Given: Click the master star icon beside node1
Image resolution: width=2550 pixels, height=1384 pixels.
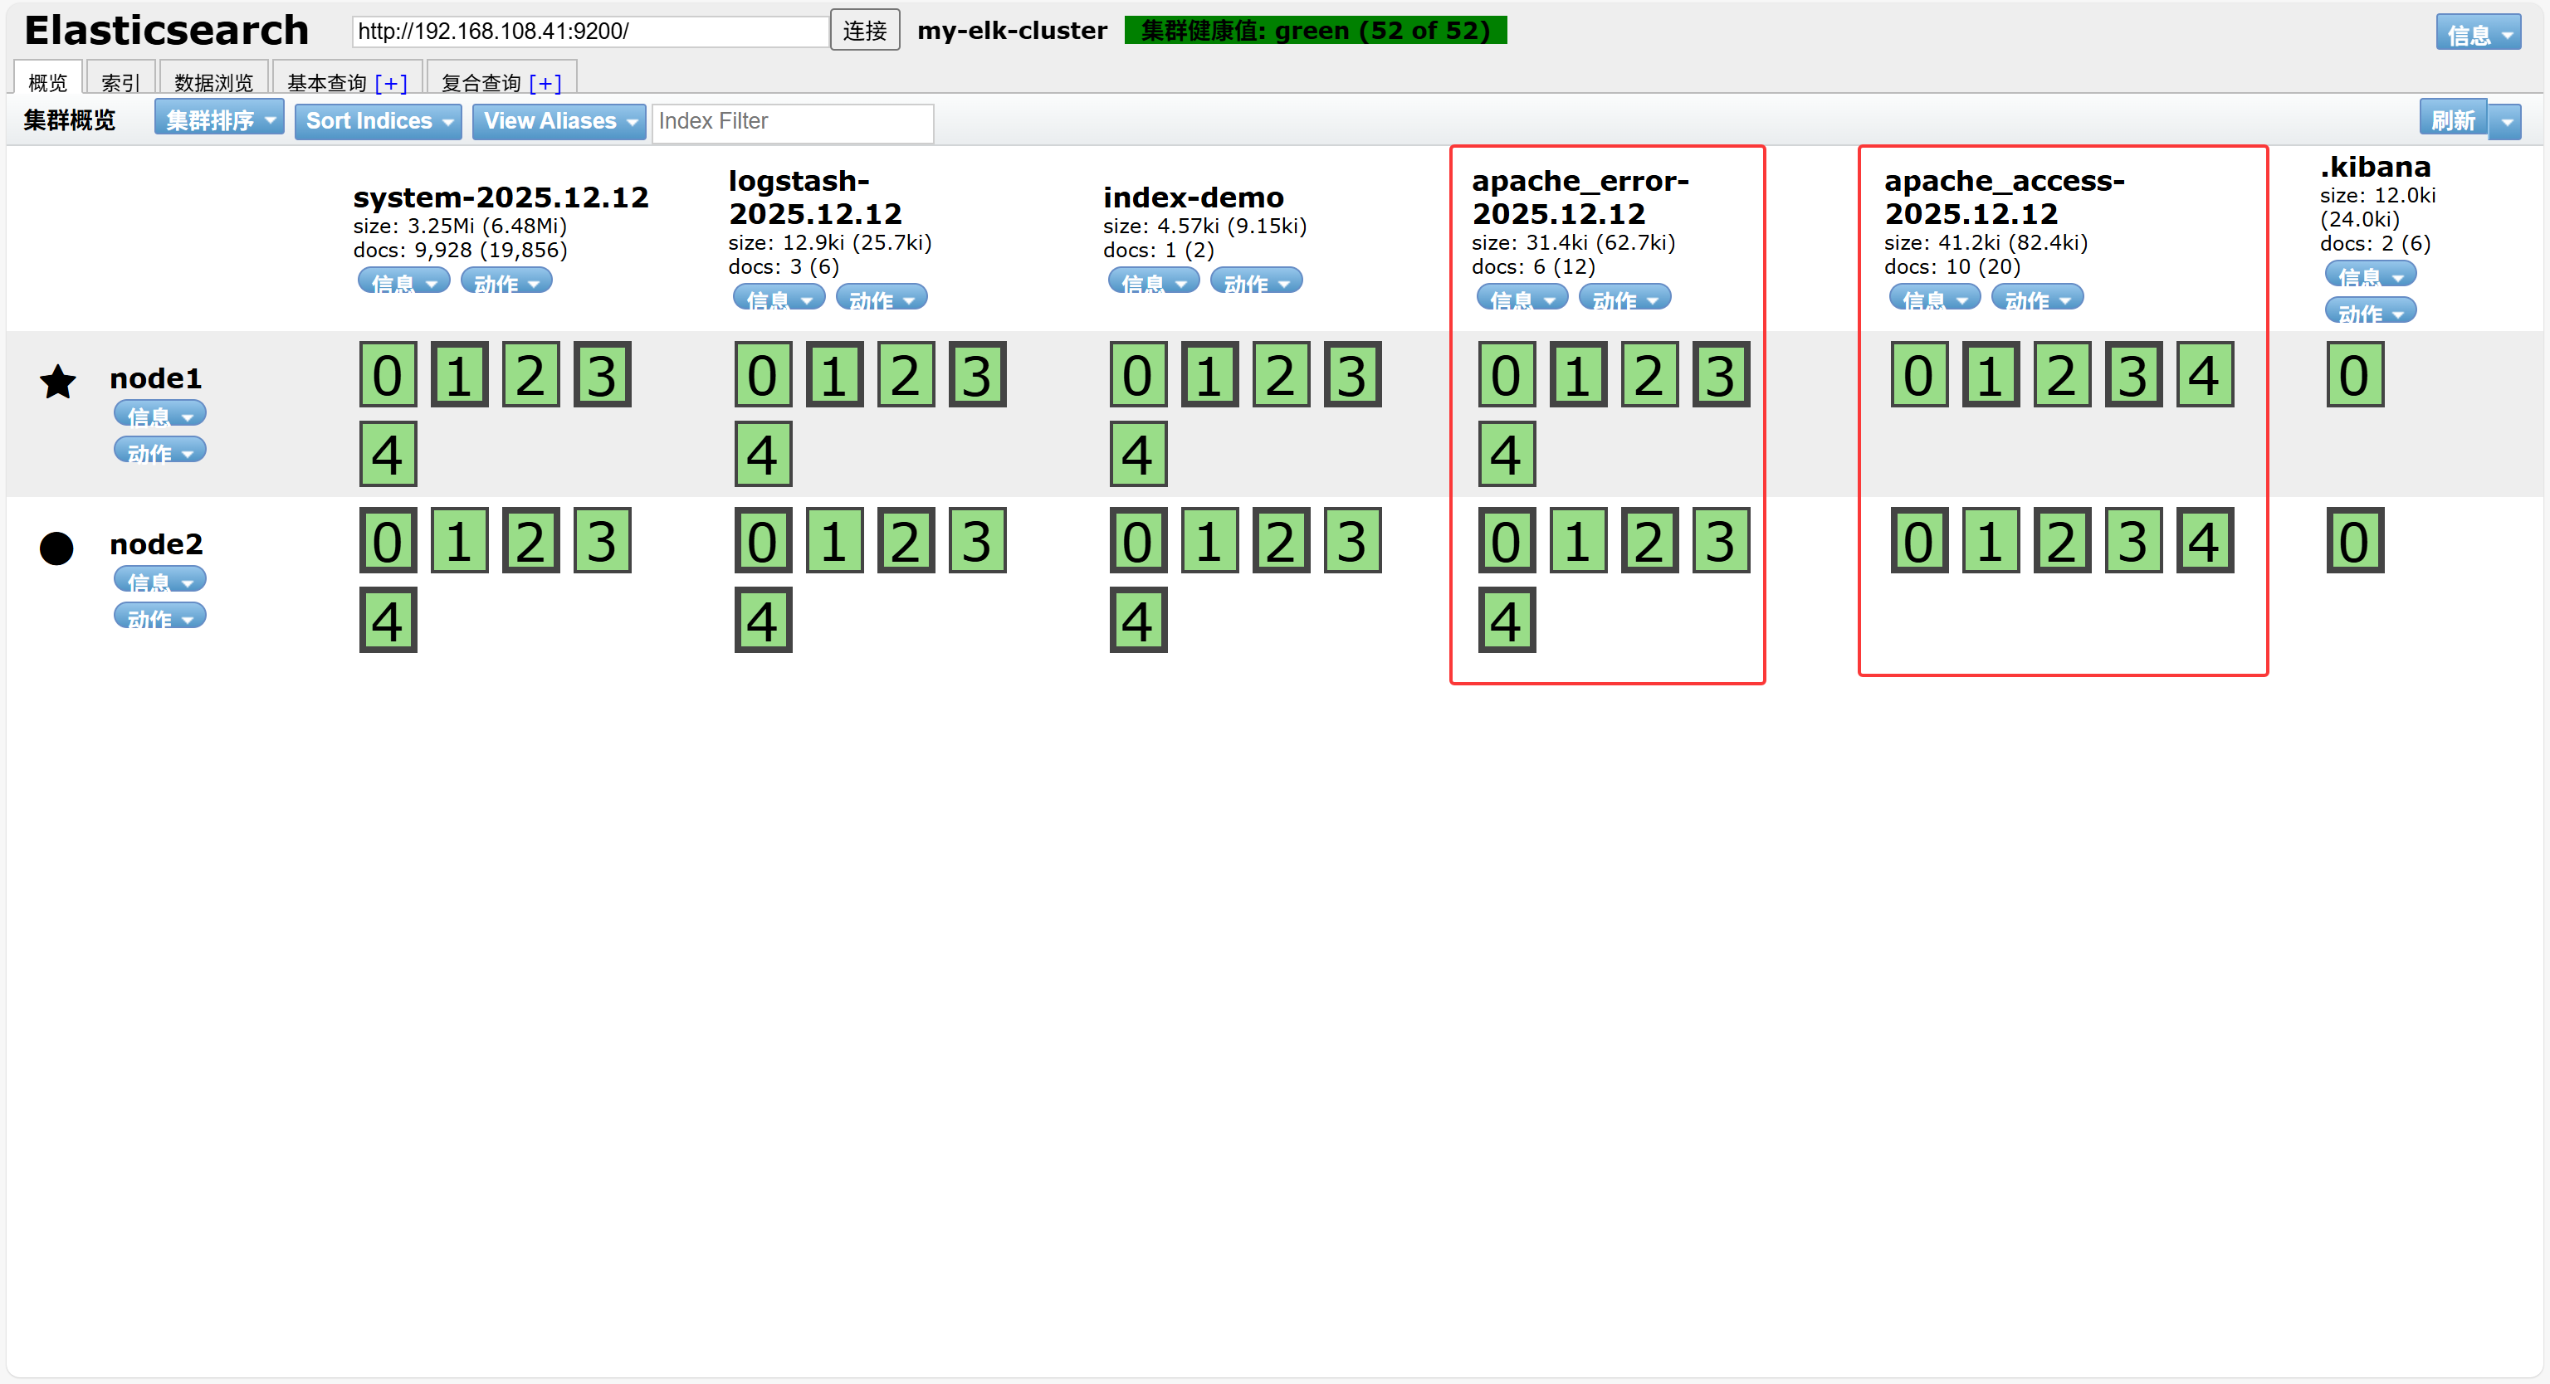Looking at the screenshot, I should [57, 382].
